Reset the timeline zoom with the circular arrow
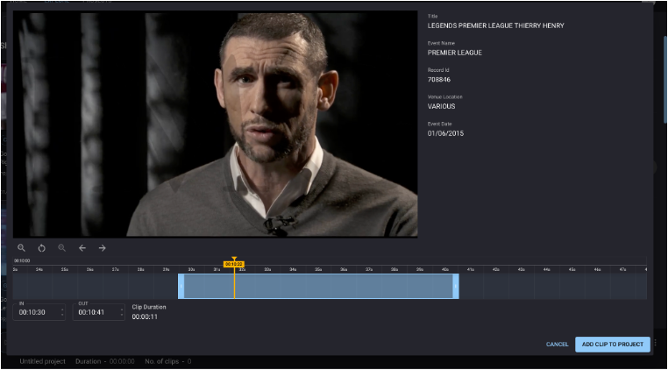The height and width of the screenshot is (370, 668). coord(41,248)
